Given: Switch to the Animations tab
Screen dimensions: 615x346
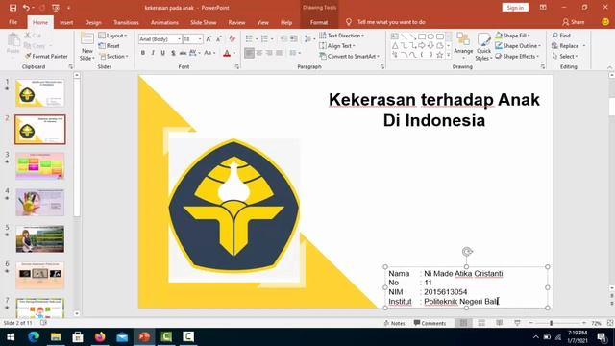Looking at the screenshot, I should tap(164, 22).
